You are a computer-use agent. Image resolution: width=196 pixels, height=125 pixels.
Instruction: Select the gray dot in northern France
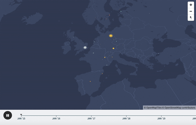click(93, 53)
